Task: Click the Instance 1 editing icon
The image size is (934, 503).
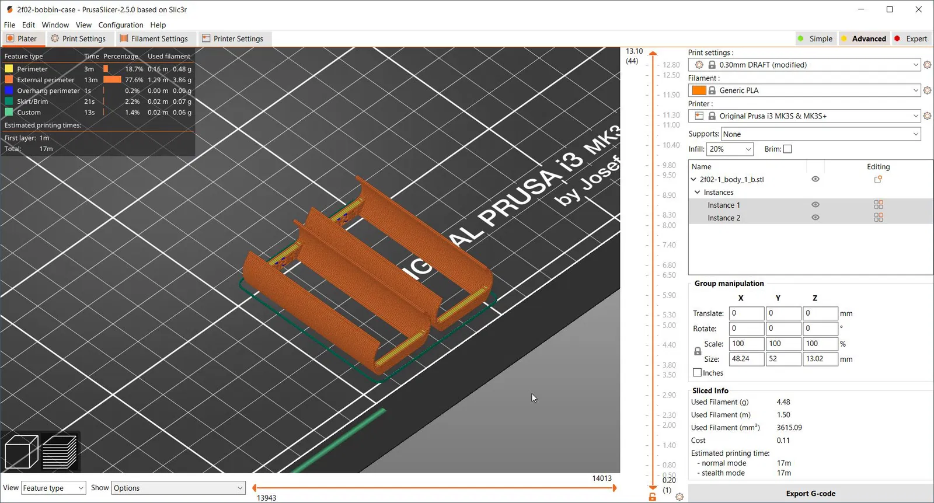Action: tap(878, 205)
